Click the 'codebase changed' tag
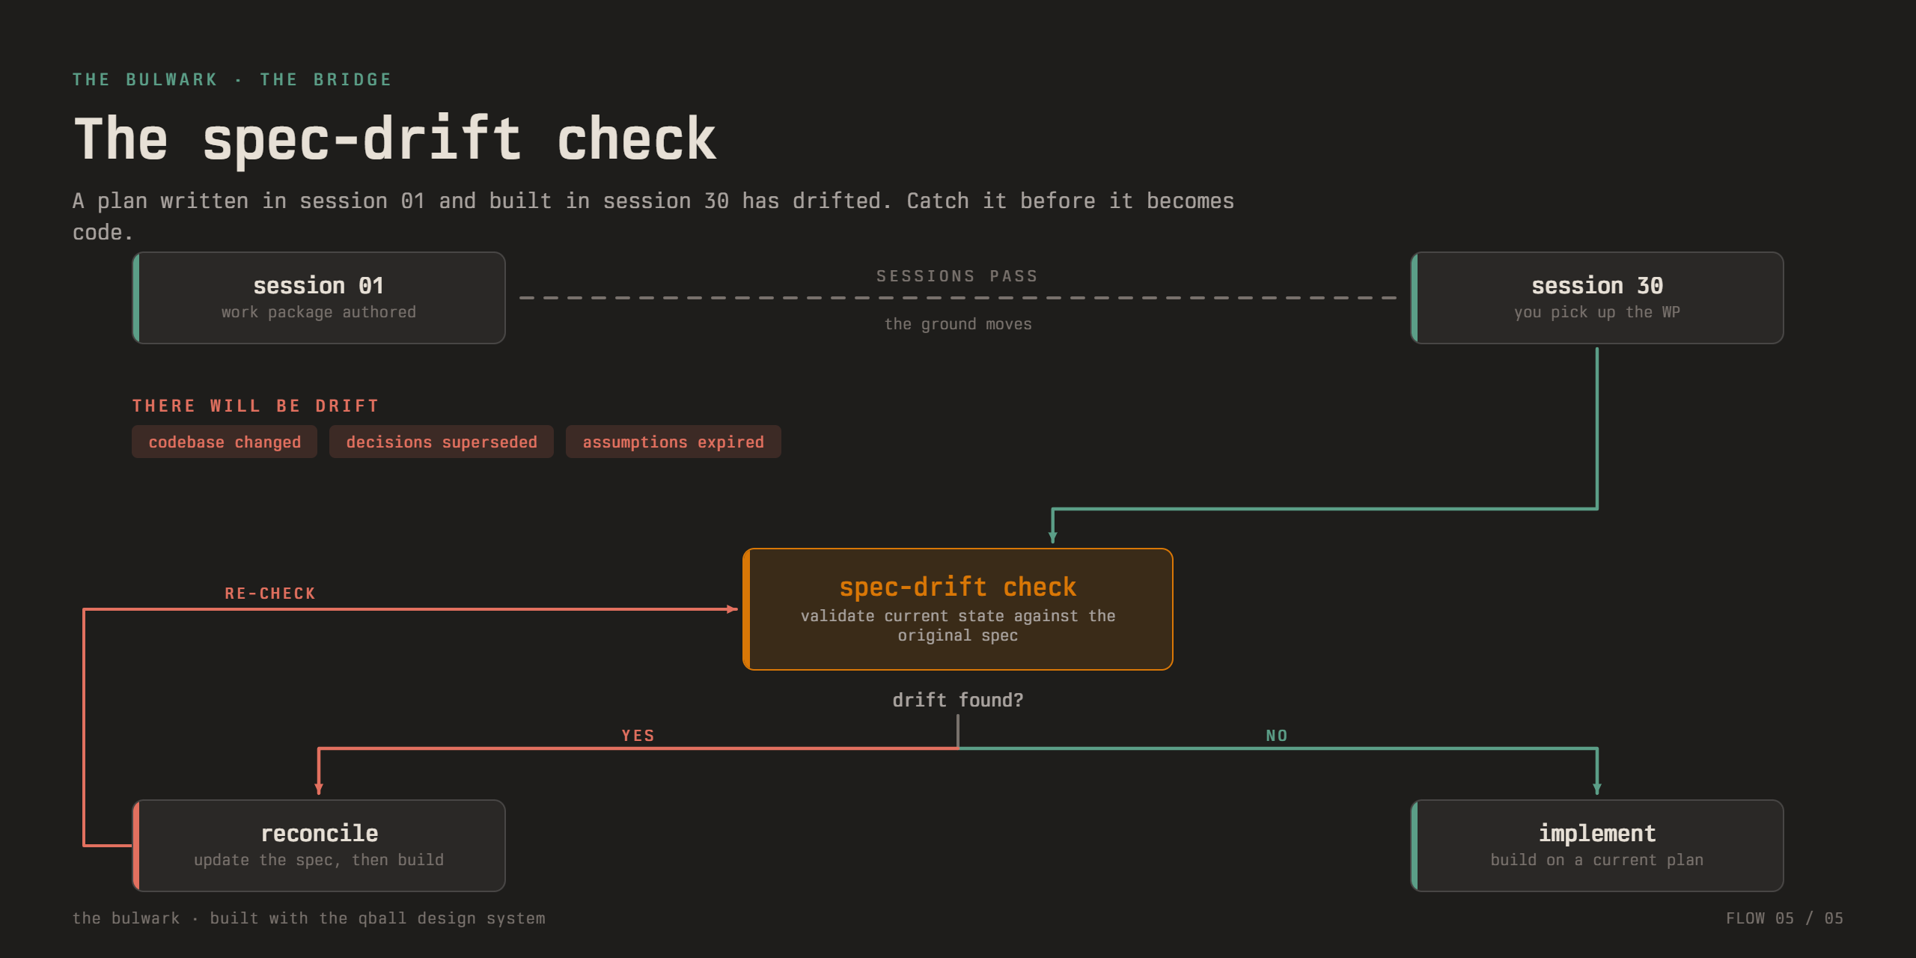The width and height of the screenshot is (1916, 958). tap(225, 442)
